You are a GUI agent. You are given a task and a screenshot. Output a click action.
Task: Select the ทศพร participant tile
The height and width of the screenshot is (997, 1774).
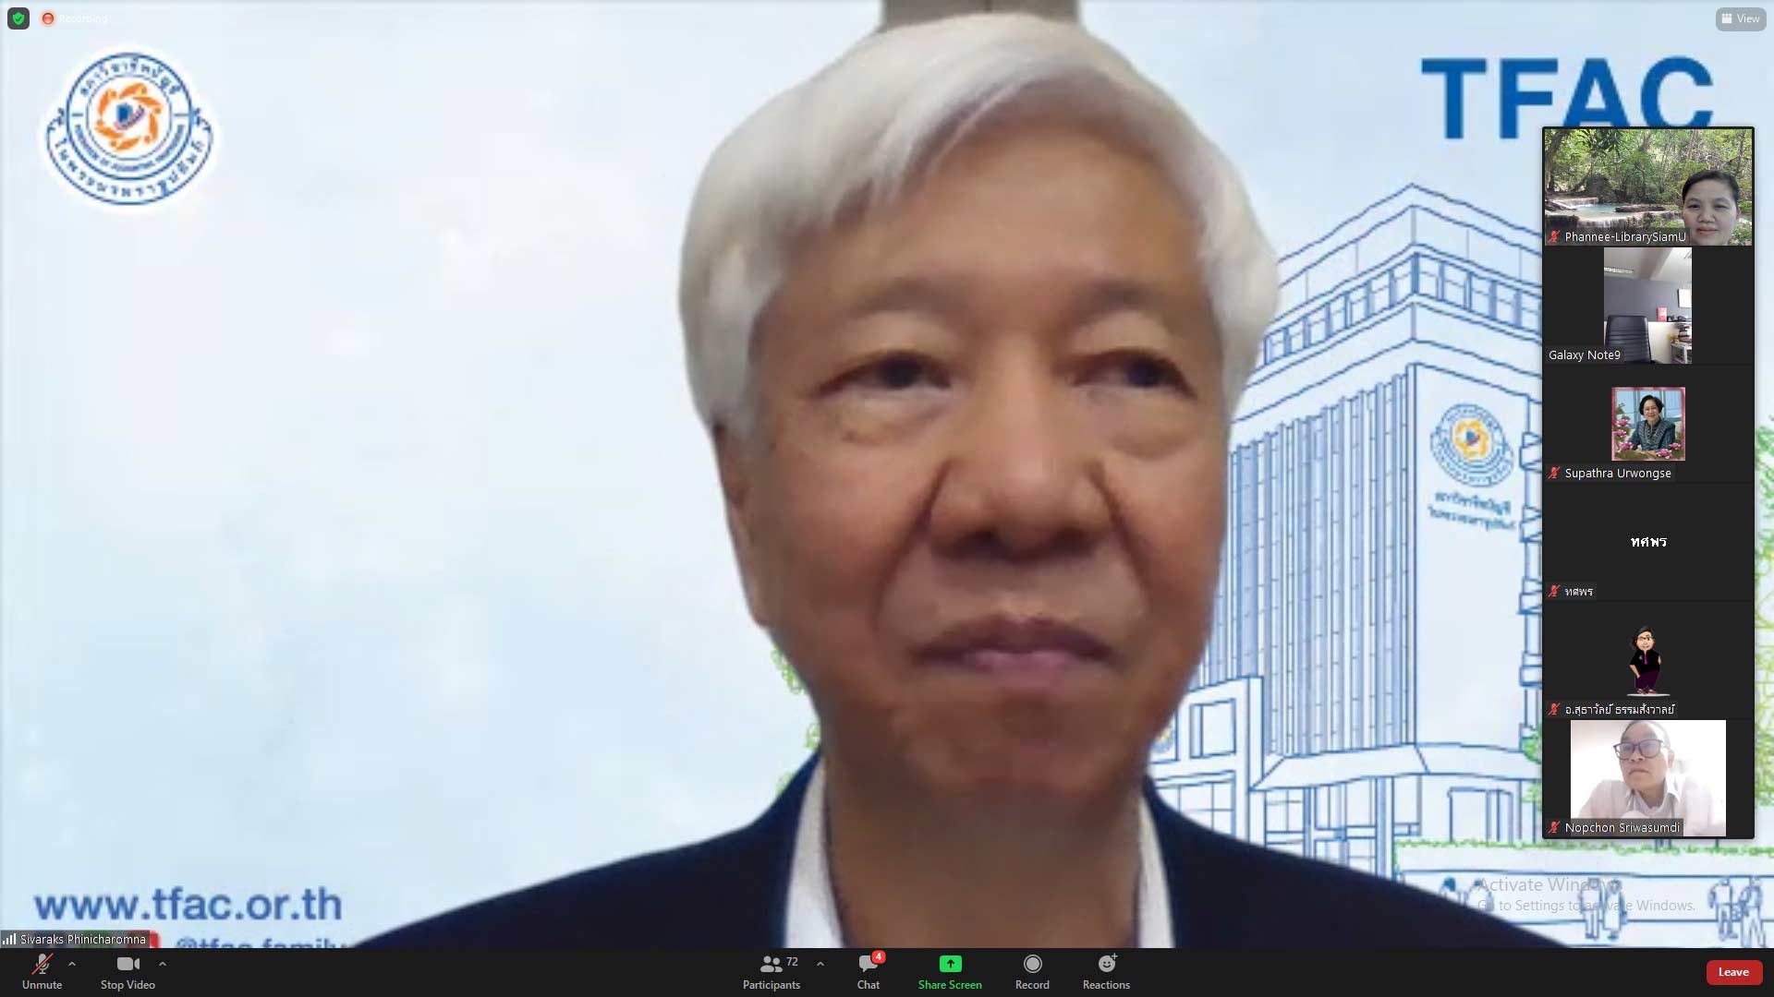click(1648, 542)
